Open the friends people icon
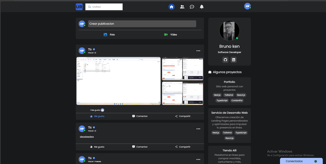Screen dimensions: 326x164 pos(182,7)
